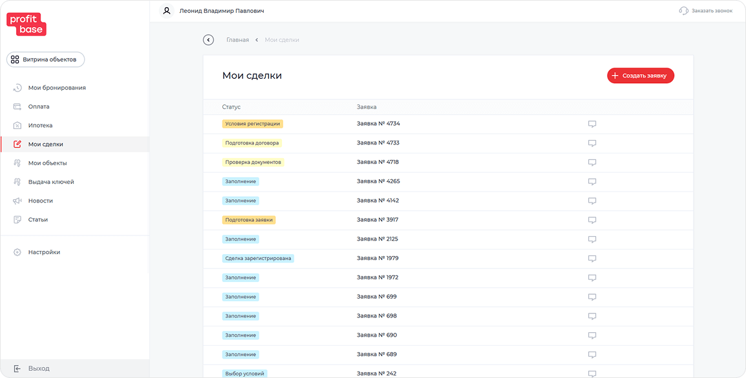
Task: Open row Заявка № 4142
Action: pyautogui.click(x=448, y=201)
